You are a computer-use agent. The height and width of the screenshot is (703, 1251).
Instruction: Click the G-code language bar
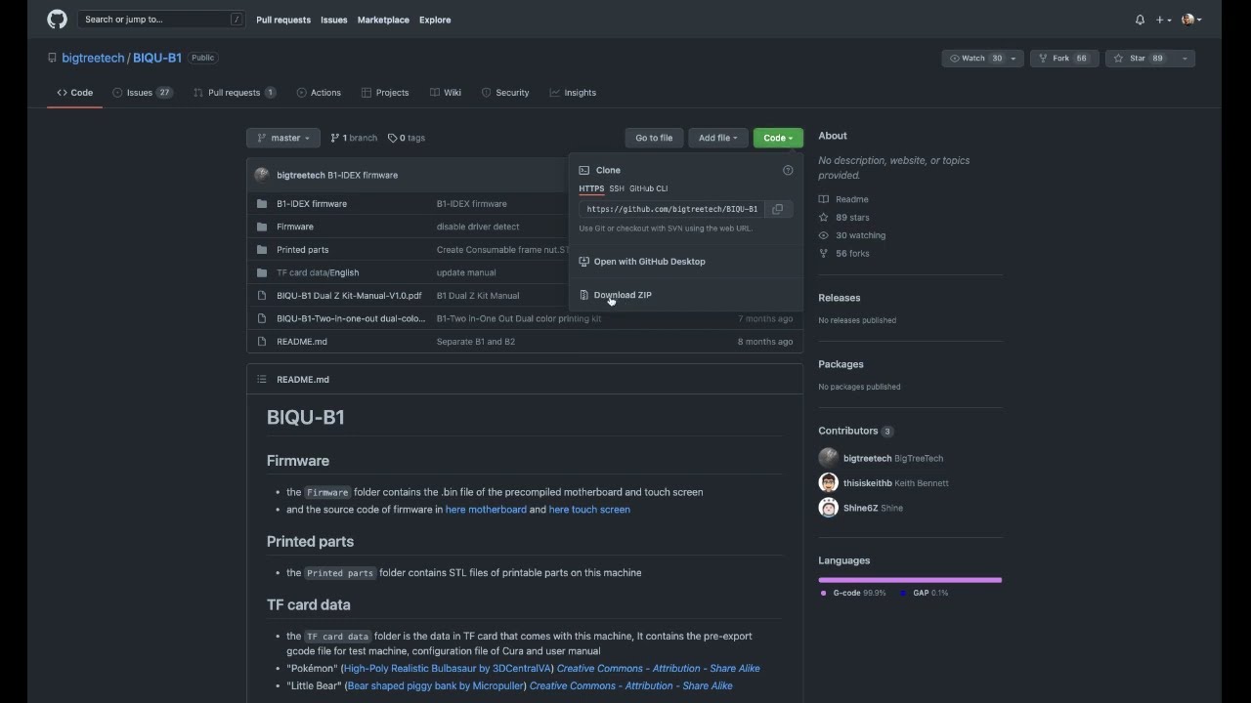point(909,580)
